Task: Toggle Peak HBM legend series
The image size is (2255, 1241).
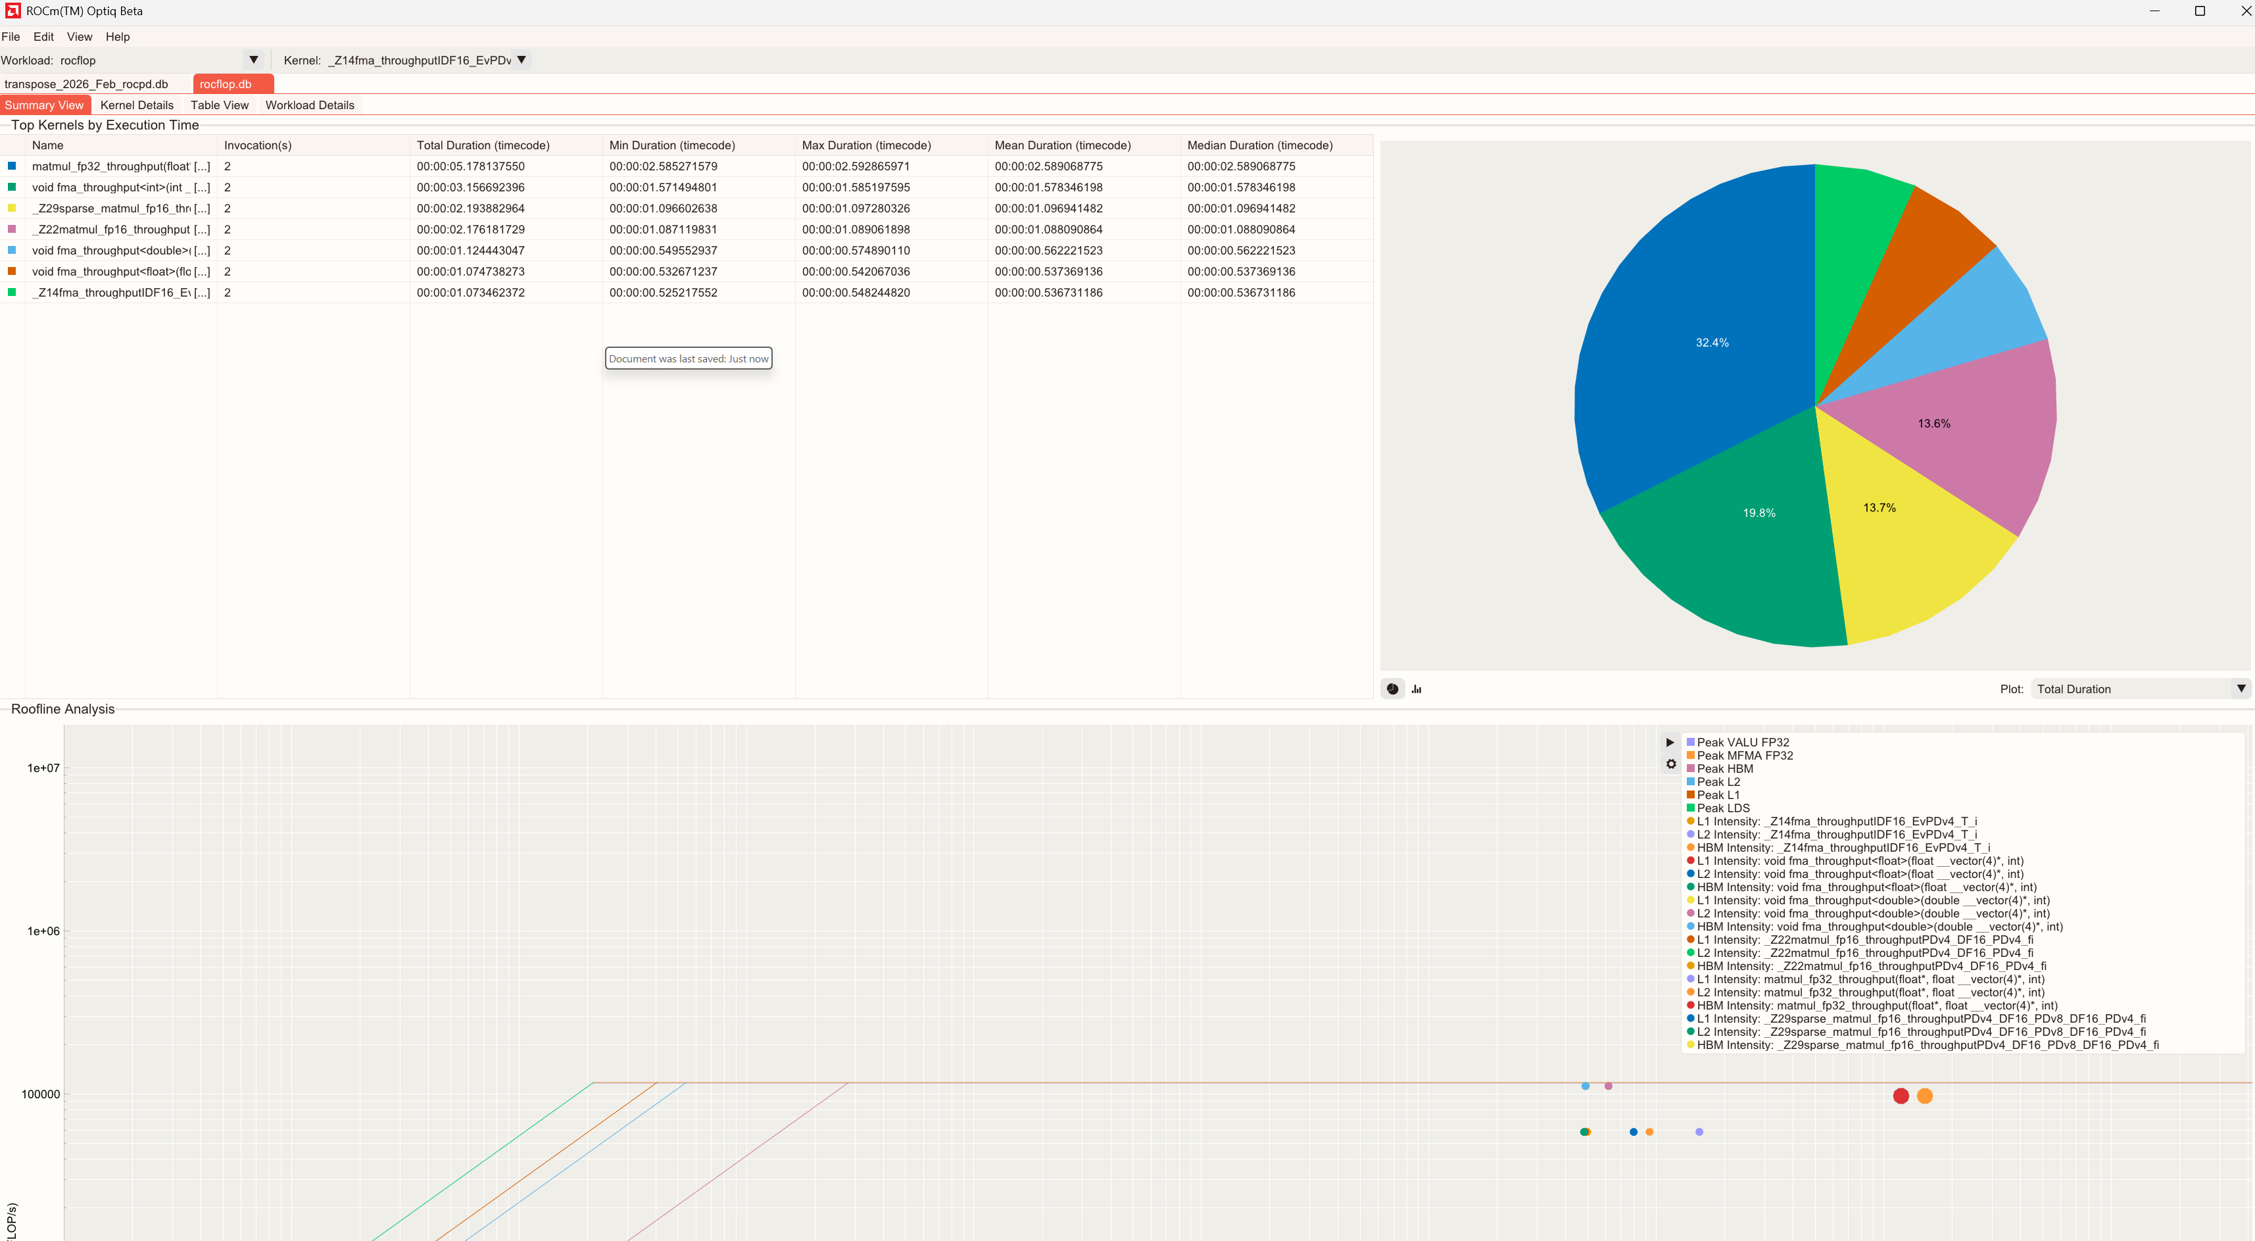Action: 1724,768
